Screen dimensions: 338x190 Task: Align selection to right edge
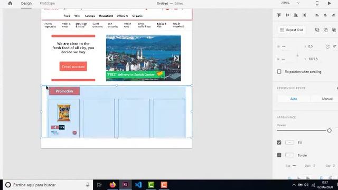(333, 15)
